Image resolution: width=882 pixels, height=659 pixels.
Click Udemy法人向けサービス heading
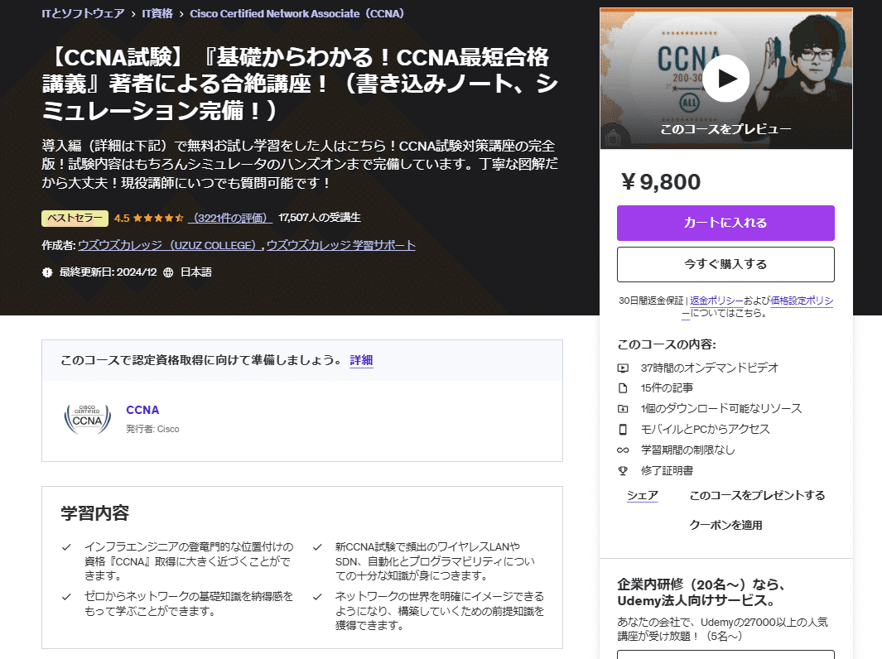click(701, 593)
